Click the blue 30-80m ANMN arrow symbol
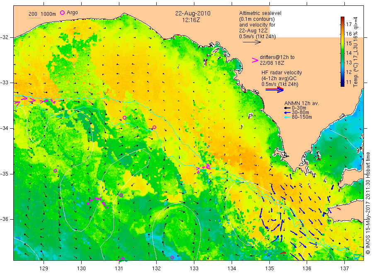Screen dimensions: 373x274 (x=287, y=113)
